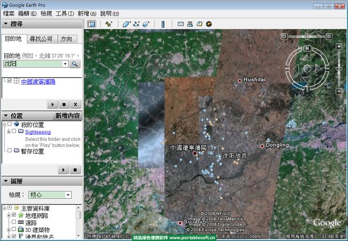
Task: Open the 檢視 menu in menu bar
Action: click(46, 14)
